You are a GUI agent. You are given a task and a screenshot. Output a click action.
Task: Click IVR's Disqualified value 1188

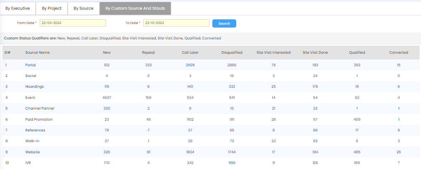232,163
